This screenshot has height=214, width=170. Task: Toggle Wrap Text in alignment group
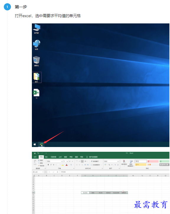click(95, 161)
